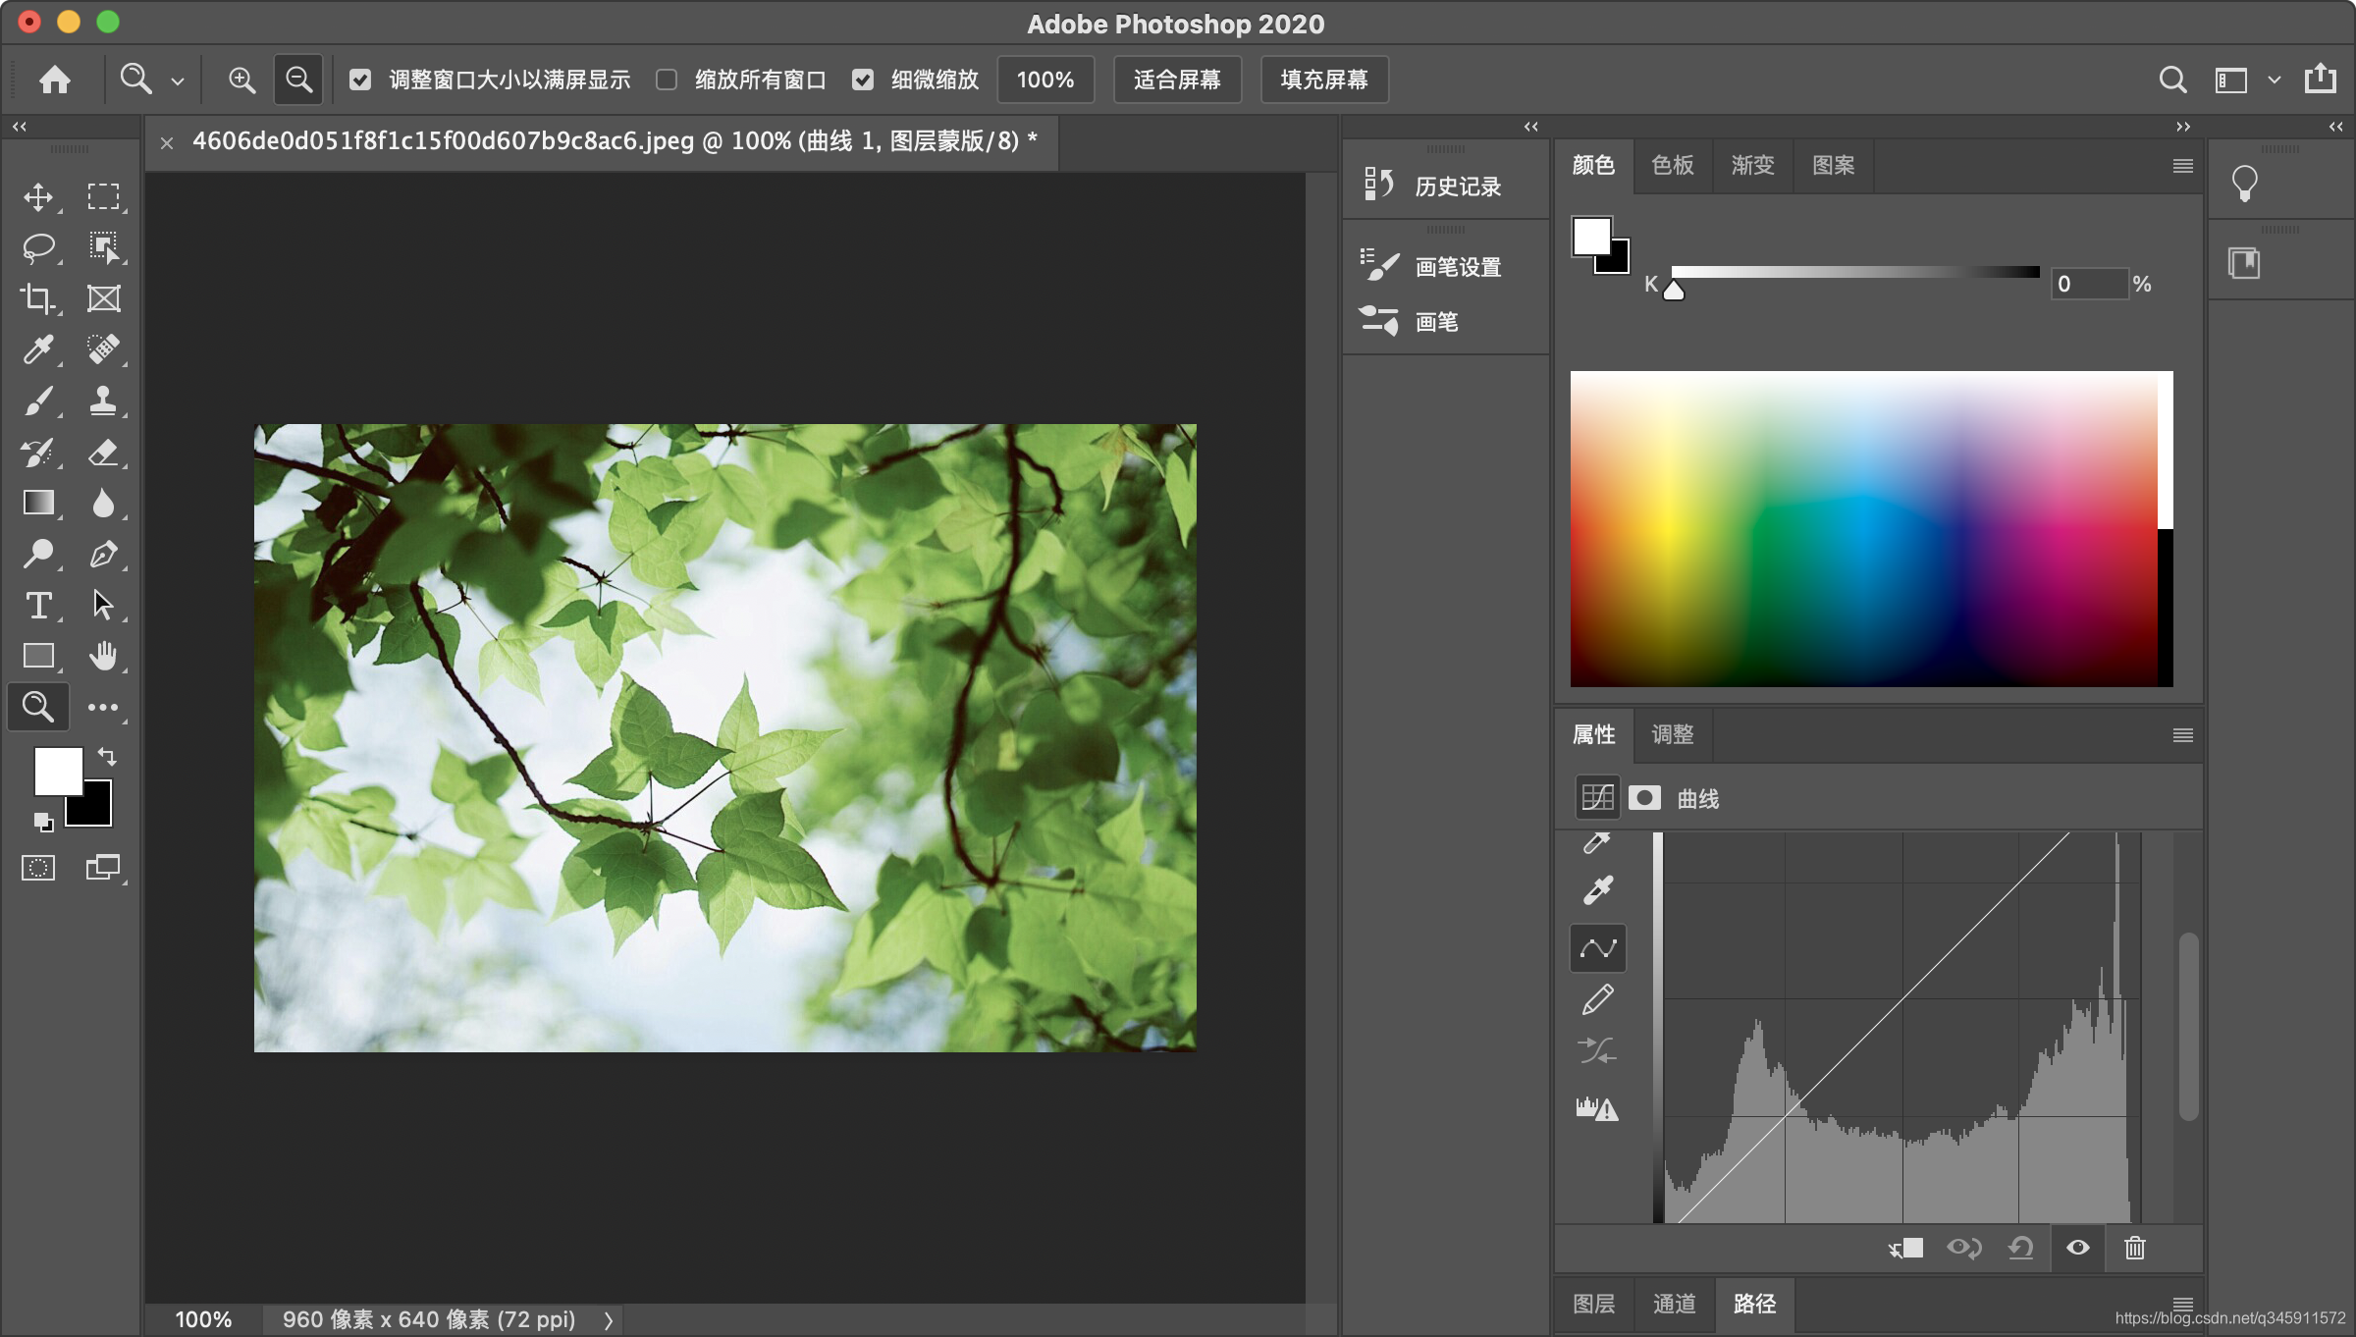
Task: Click the 100% zoom button
Action: point(1045,80)
